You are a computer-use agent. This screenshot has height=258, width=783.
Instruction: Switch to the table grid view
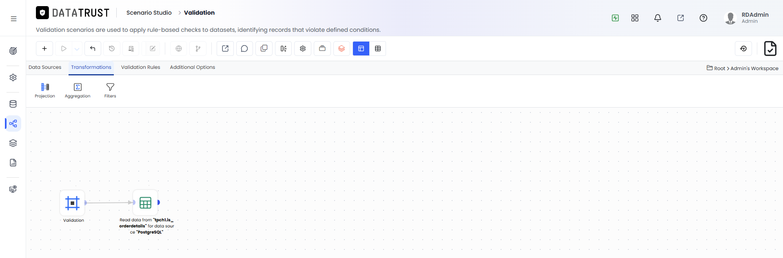coord(378,49)
